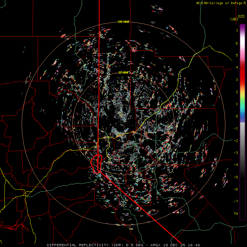This screenshot has height=247, width=247.
Task: Click the DZD legend title
Action: click(x=241, y=16)
